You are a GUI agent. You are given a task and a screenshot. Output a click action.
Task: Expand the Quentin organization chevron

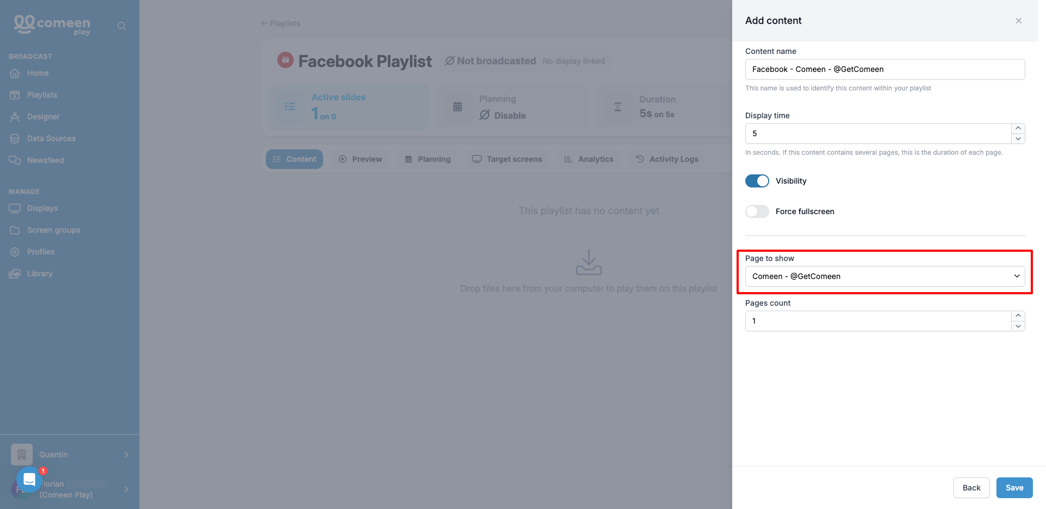[x=126, y=455]
